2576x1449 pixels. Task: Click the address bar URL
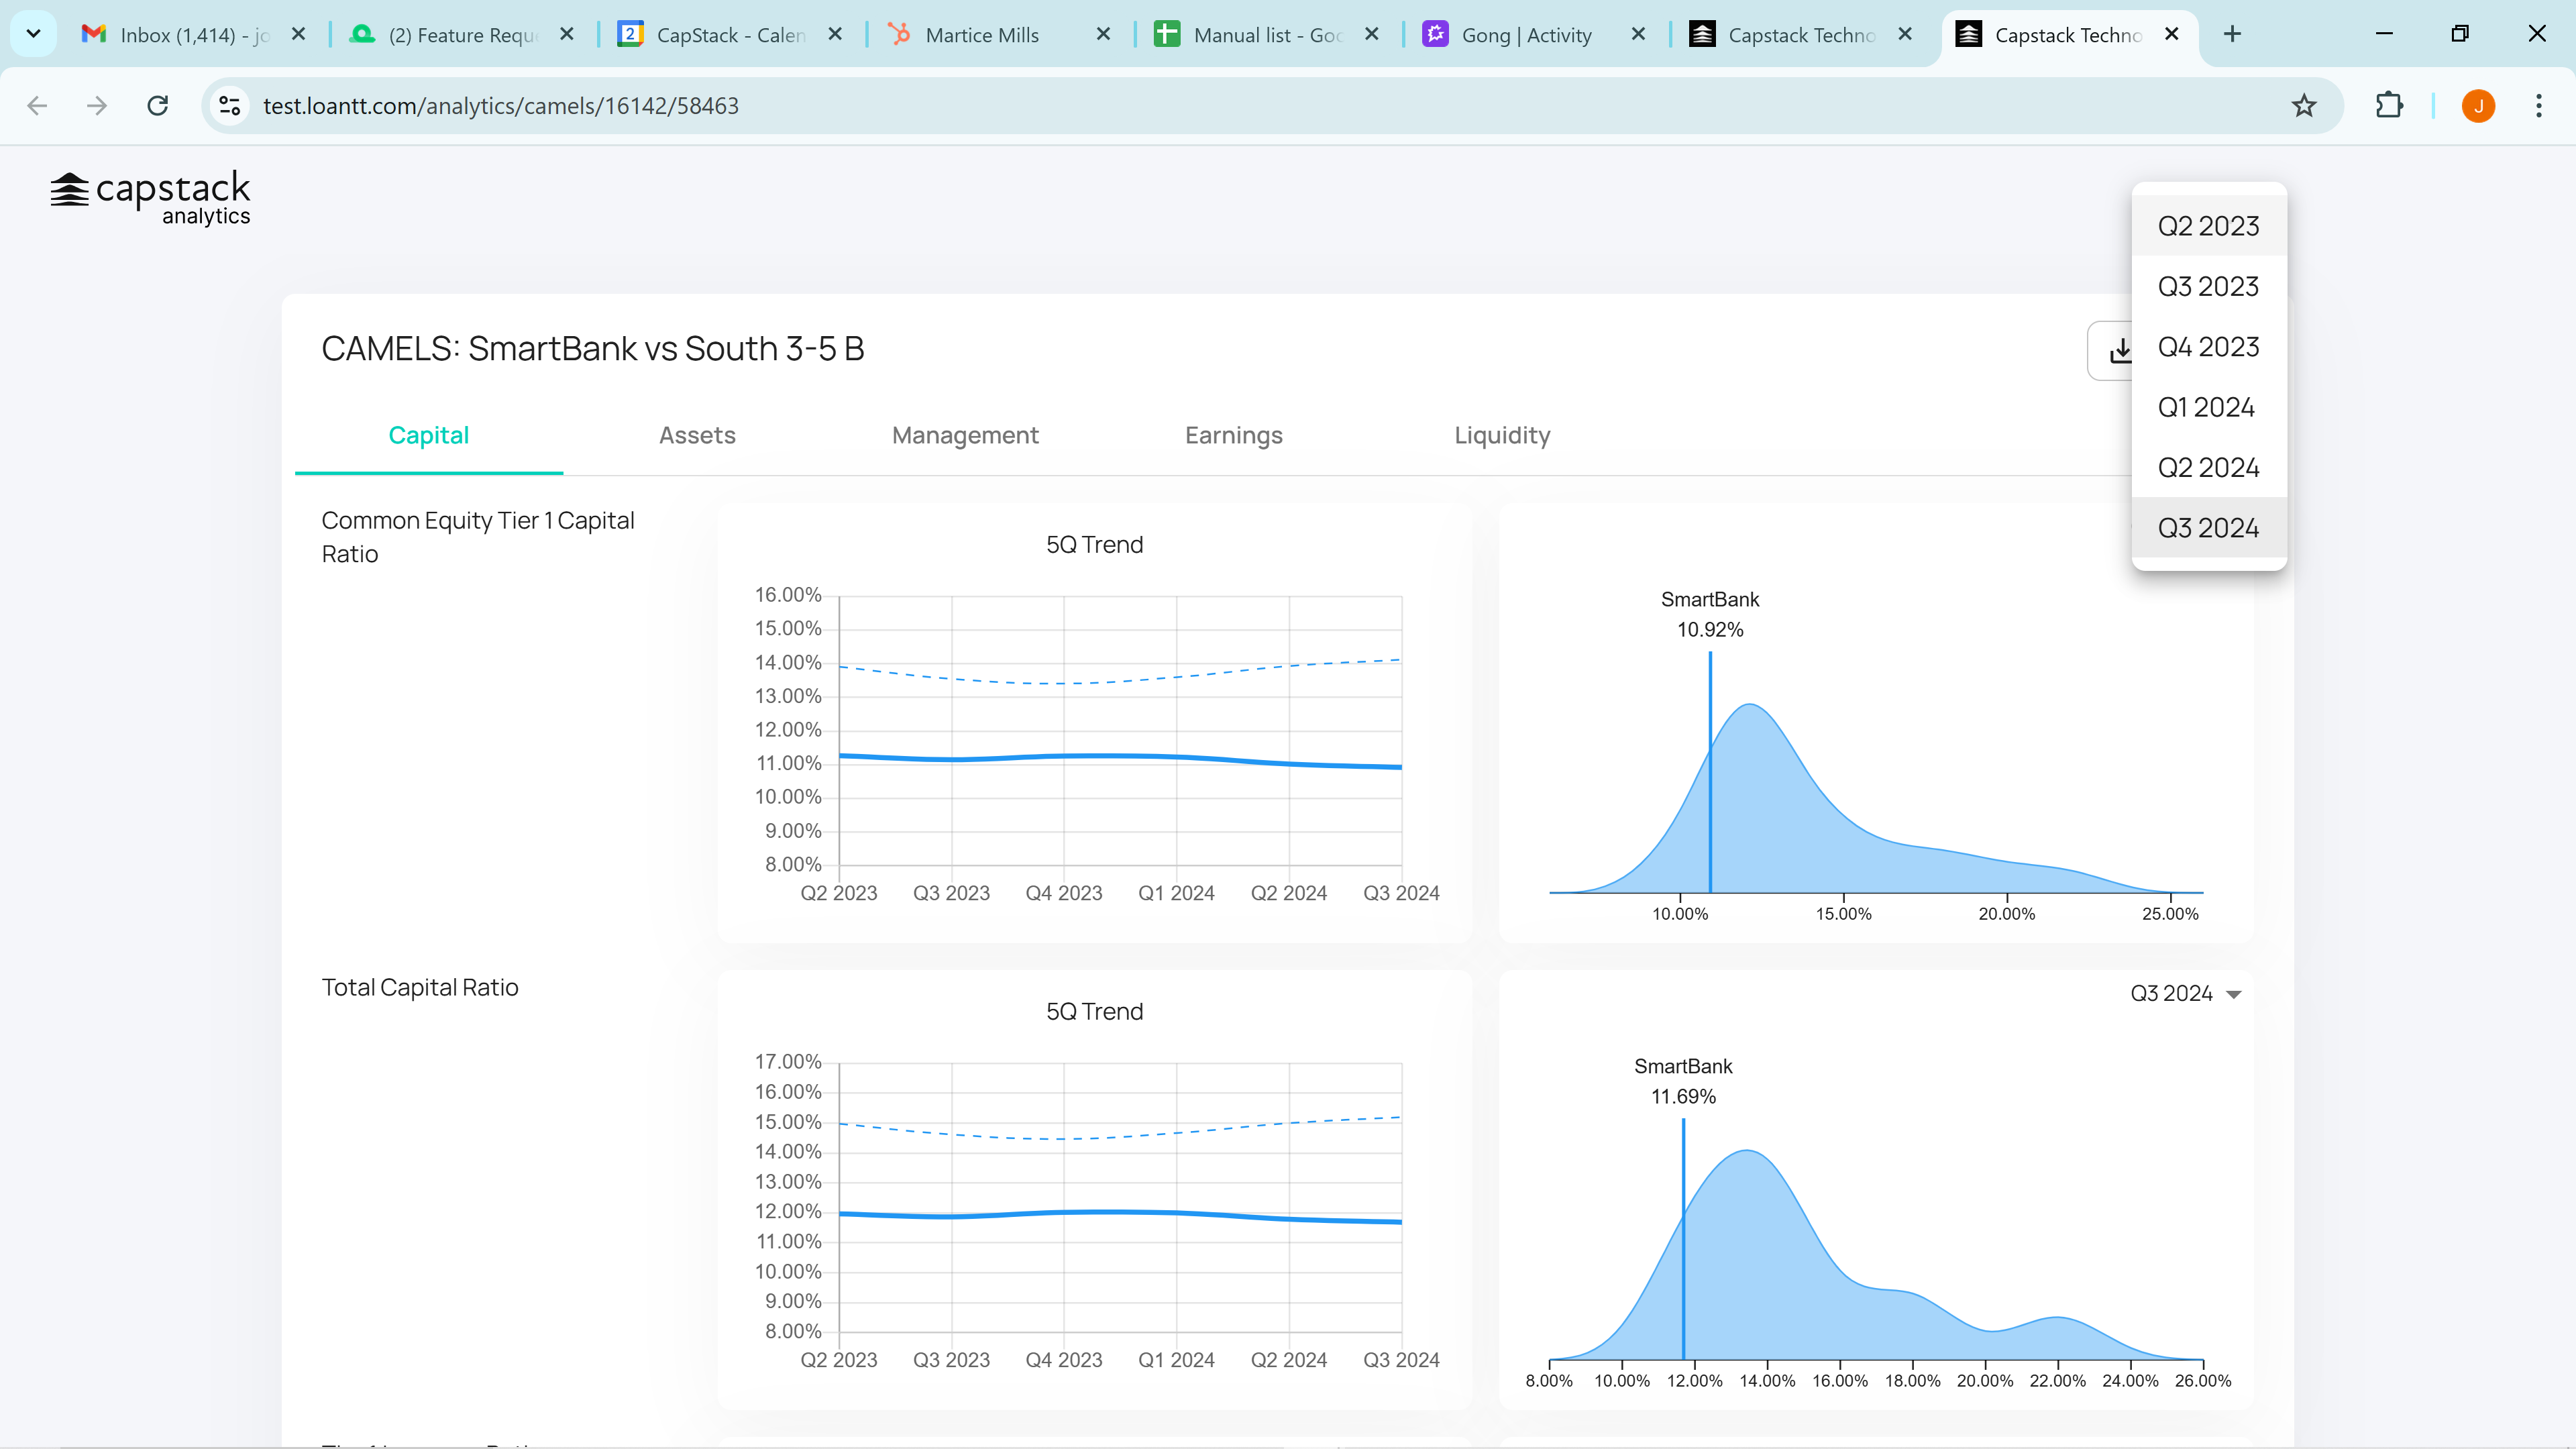click(500, 106)
